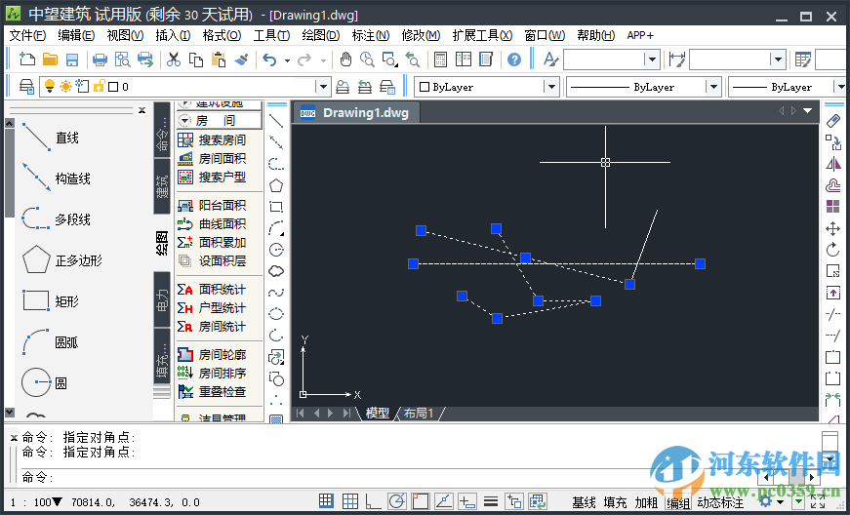Click the Save disk icon
This screenshot has height=515, width=850.
pyautogui.click(x=72, y=59)
